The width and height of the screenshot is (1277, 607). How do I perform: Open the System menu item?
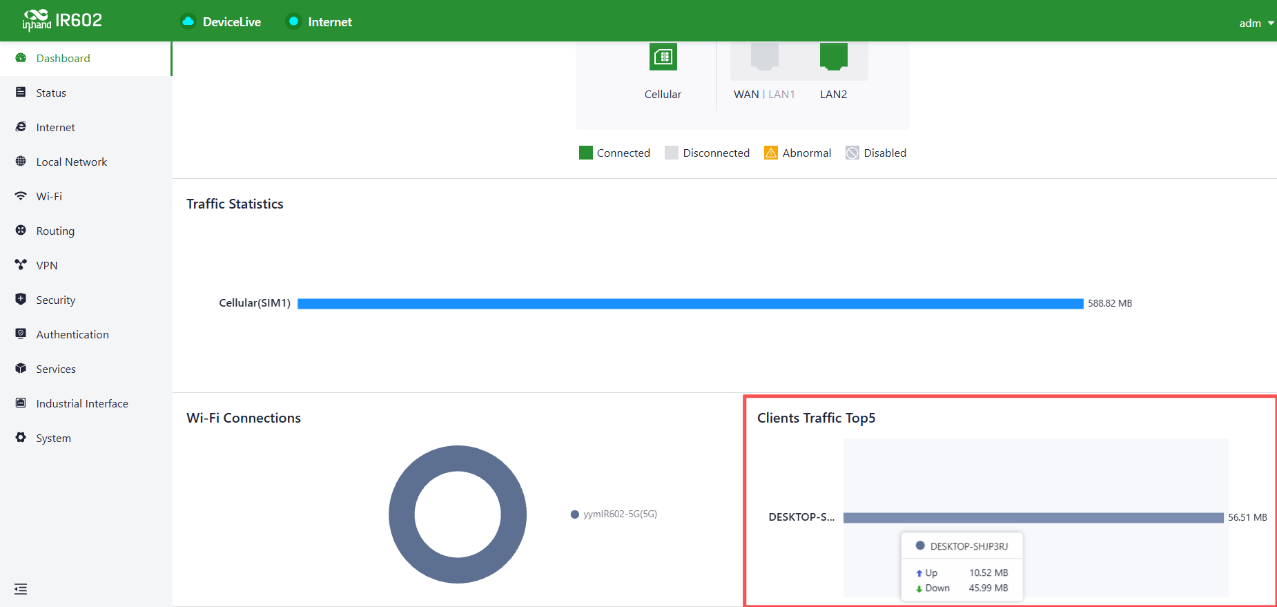click(x=86, y=438)
